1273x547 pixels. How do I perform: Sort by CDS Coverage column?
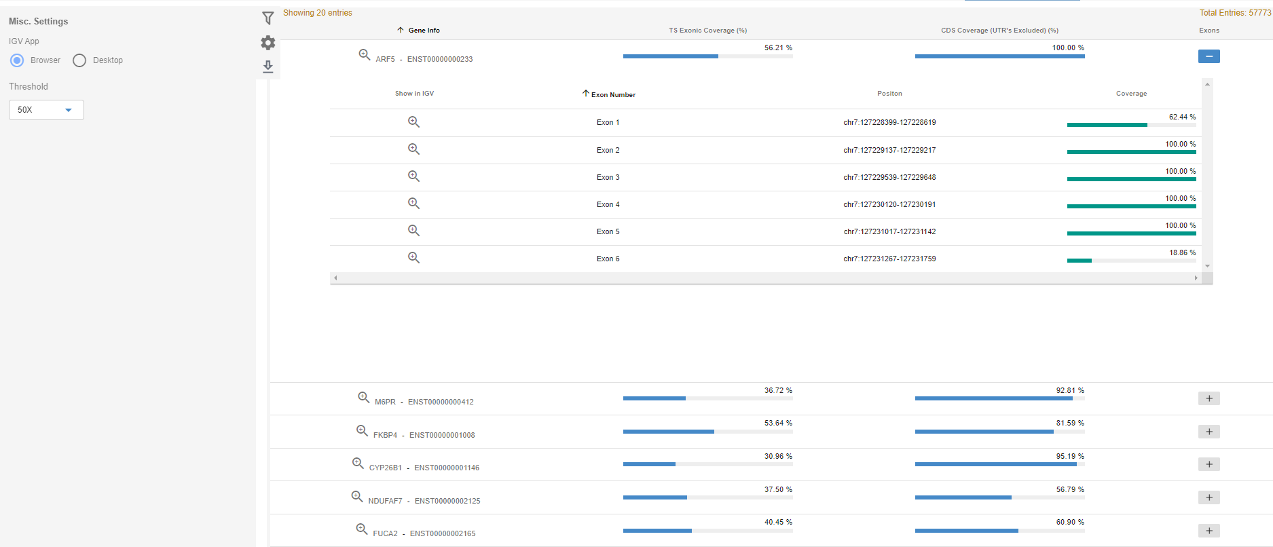(x=999, y=31)
